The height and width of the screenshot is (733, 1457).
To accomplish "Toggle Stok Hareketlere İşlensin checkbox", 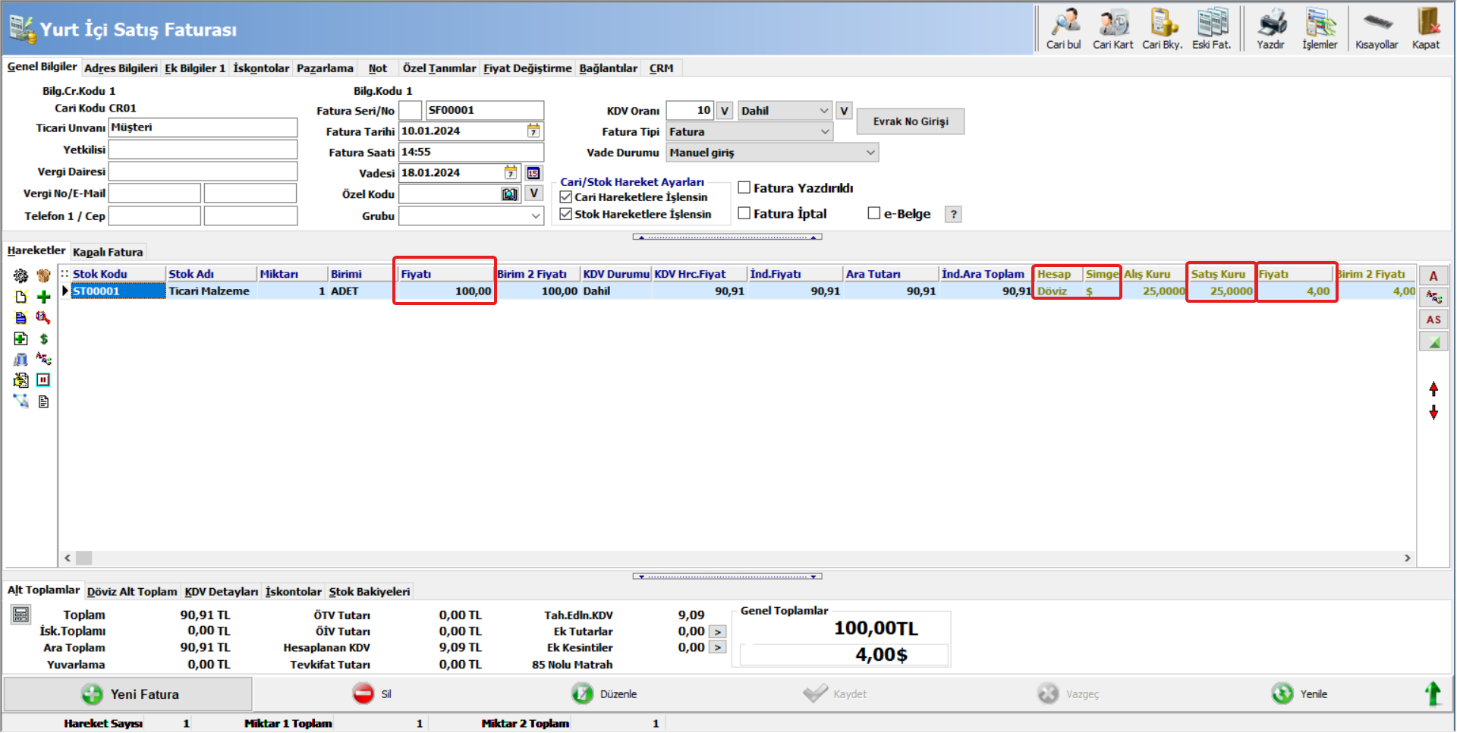I will [565, 214].
